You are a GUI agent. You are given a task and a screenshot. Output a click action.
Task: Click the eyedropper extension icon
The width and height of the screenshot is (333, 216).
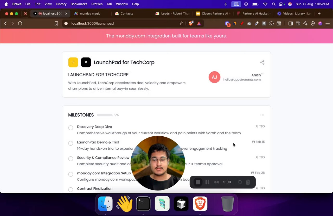point(257,23)
